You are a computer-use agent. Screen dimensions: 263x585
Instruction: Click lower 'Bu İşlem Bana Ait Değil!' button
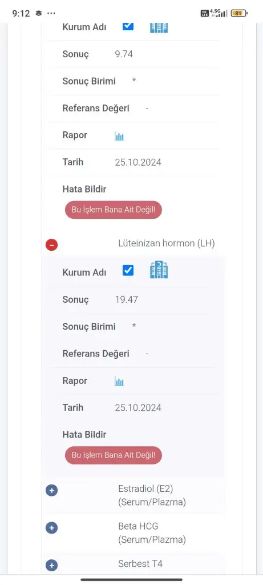point(114,455)
